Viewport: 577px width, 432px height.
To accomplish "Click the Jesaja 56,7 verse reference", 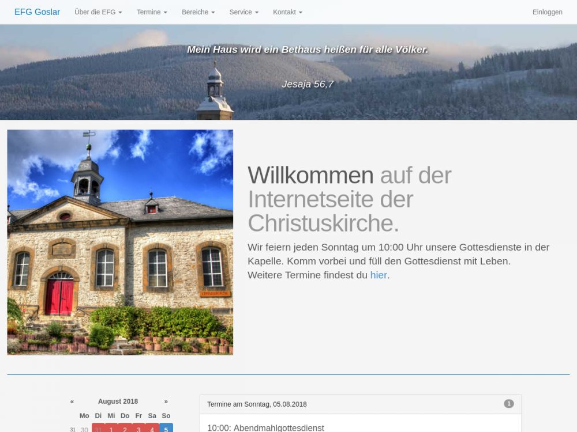I will point(308,84).
